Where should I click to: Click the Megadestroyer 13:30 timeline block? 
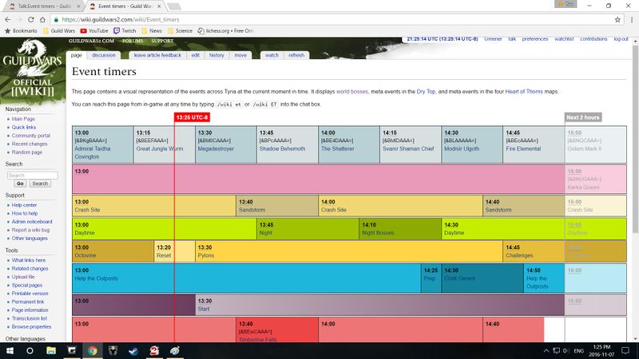click(x=226, y=144)
